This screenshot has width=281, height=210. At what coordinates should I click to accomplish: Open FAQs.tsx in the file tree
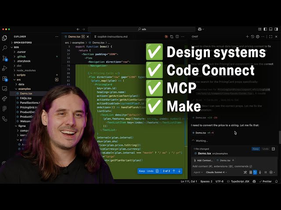(x=25, y=98)
